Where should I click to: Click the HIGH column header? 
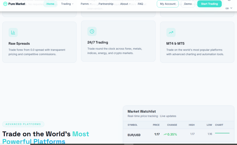point(192,125)
